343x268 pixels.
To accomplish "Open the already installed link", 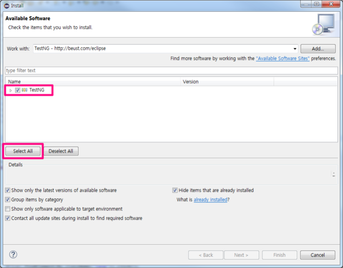I will 210,199.
